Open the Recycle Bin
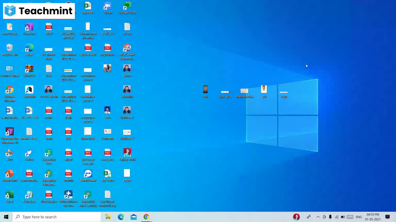The width and height of the screenshot is (396, 222). tap(10, 50)
